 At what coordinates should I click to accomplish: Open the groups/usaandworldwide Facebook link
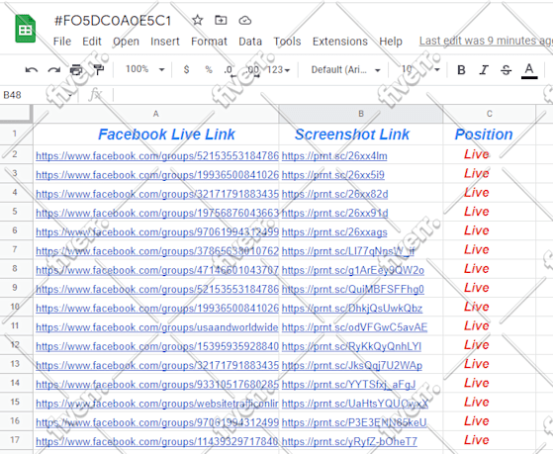[x=157, y=327]
